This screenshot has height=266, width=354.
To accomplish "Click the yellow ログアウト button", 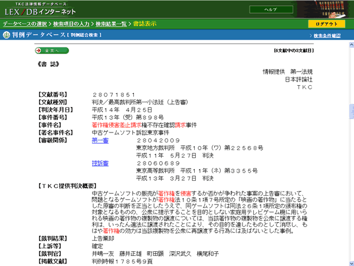I will point(326,24).
